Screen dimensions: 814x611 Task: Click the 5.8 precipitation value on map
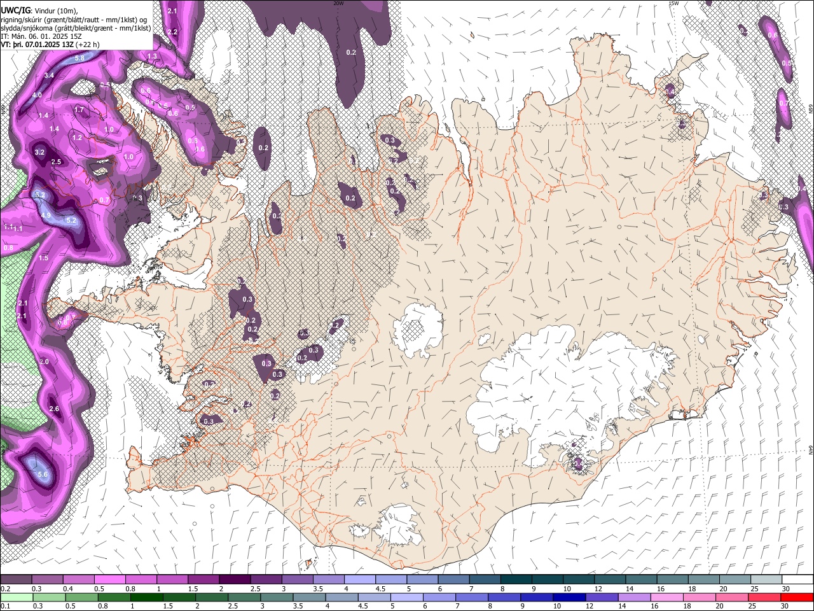pyautogui.click(x=80, y=58)
